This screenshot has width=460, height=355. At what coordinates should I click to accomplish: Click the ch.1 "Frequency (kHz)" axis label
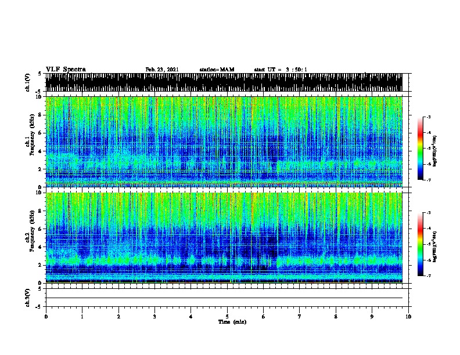coord(31,135)
